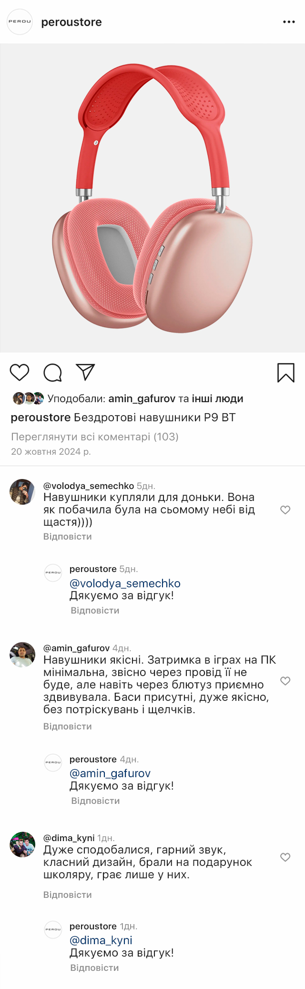The height and width of the screenshot is (989, 305).
Task: Reply to amin_gafurov's comment
Action: tap(68, 726)
